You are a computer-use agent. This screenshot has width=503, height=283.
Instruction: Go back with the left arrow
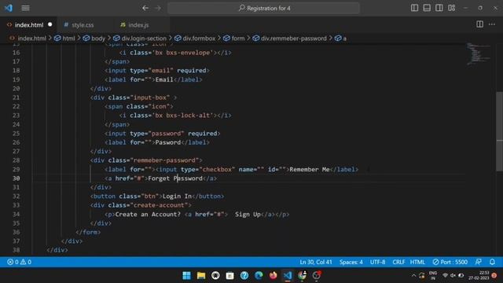pos(145,8)
